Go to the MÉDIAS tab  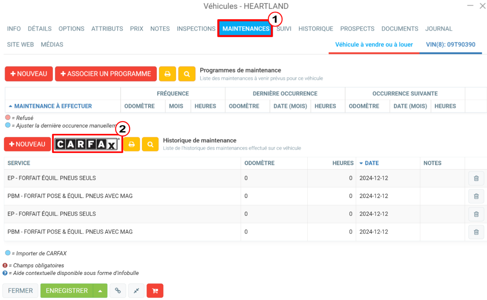[x=52, y=45]
